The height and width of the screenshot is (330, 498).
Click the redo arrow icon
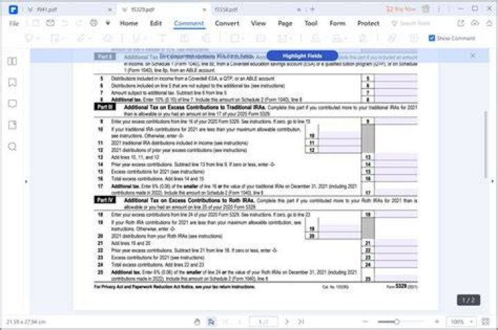(x=79, y=23)
